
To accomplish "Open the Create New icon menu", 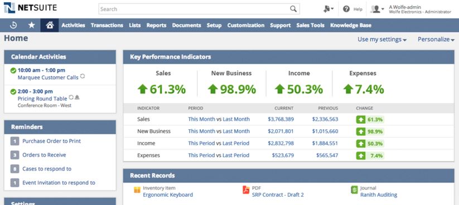I will (328, 9).
